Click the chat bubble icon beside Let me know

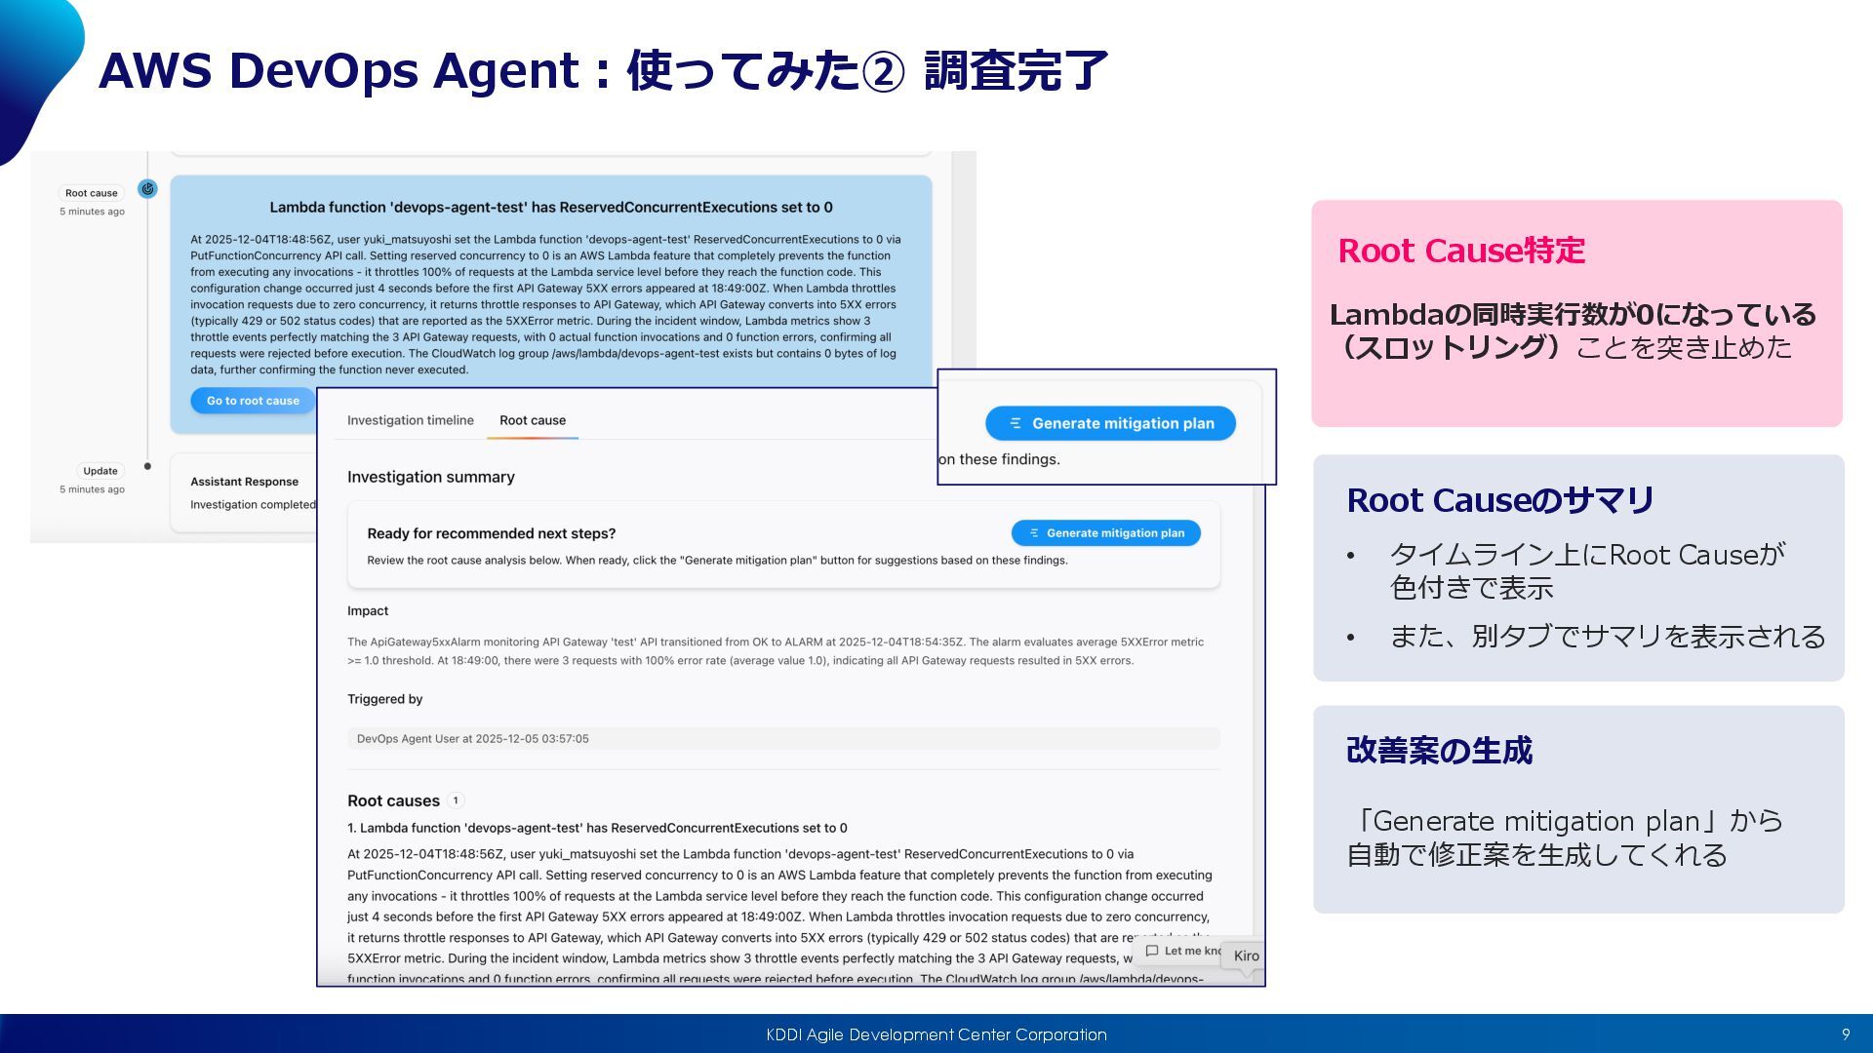click(x=1152, y=951)
